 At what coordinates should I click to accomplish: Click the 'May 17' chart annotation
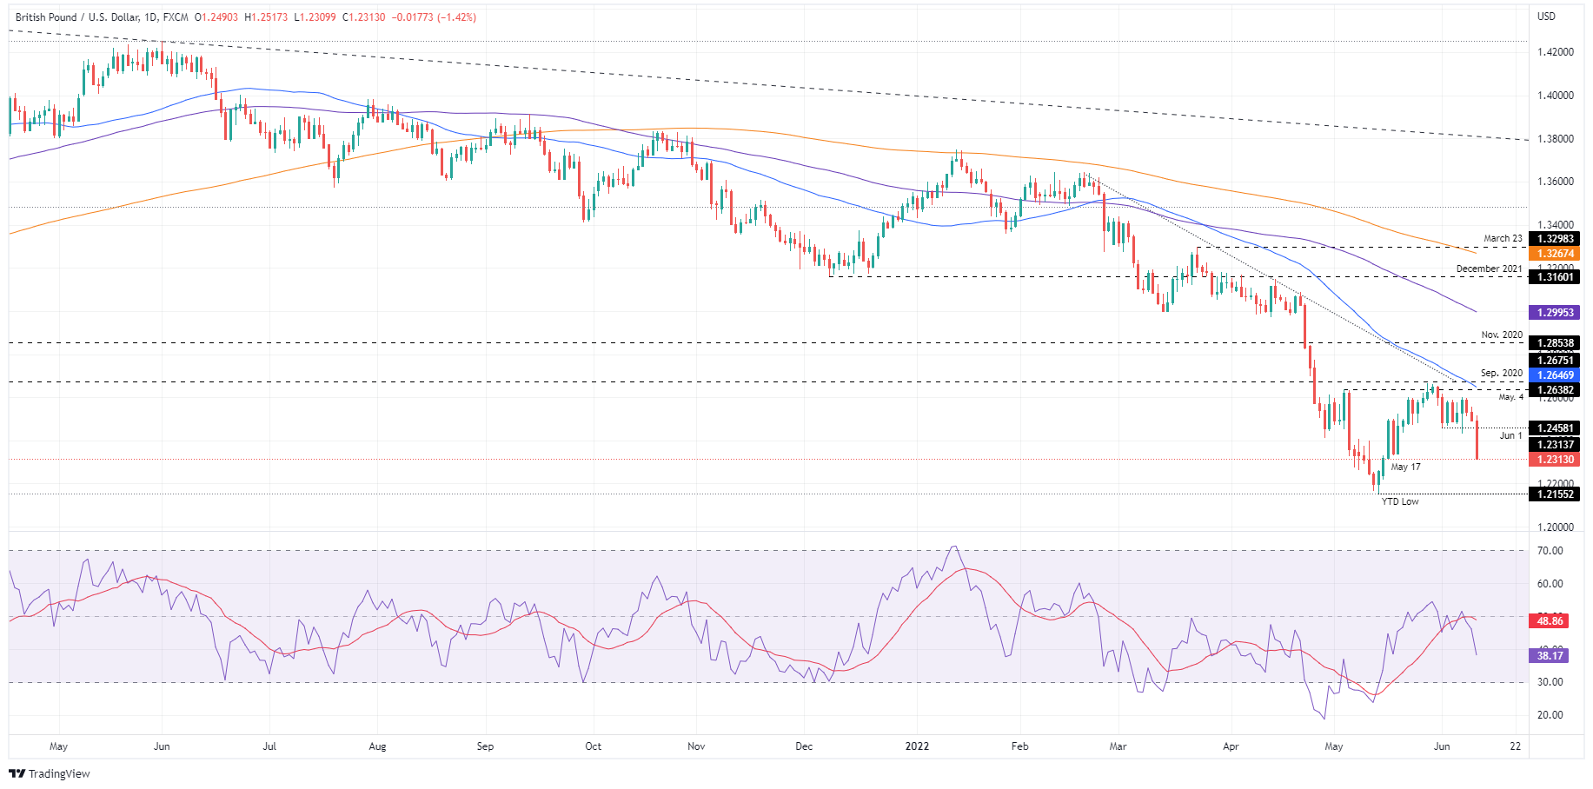coord(1405,467)
